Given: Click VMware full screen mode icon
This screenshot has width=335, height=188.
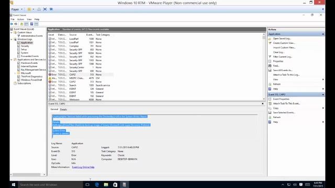Looking at the screenshot, I should pos(45,9).
